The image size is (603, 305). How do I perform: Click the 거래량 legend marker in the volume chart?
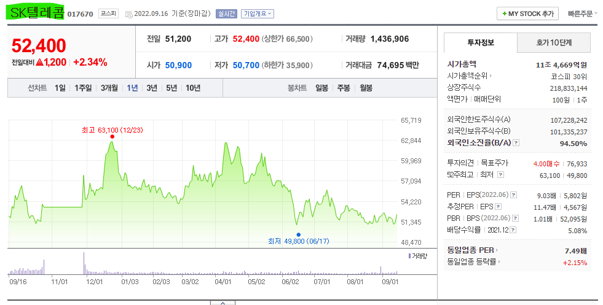[x=410, y=256]
